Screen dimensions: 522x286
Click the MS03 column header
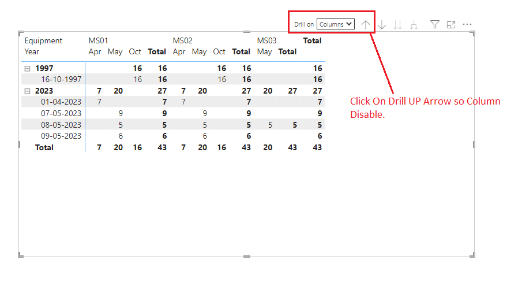point(266,40)
